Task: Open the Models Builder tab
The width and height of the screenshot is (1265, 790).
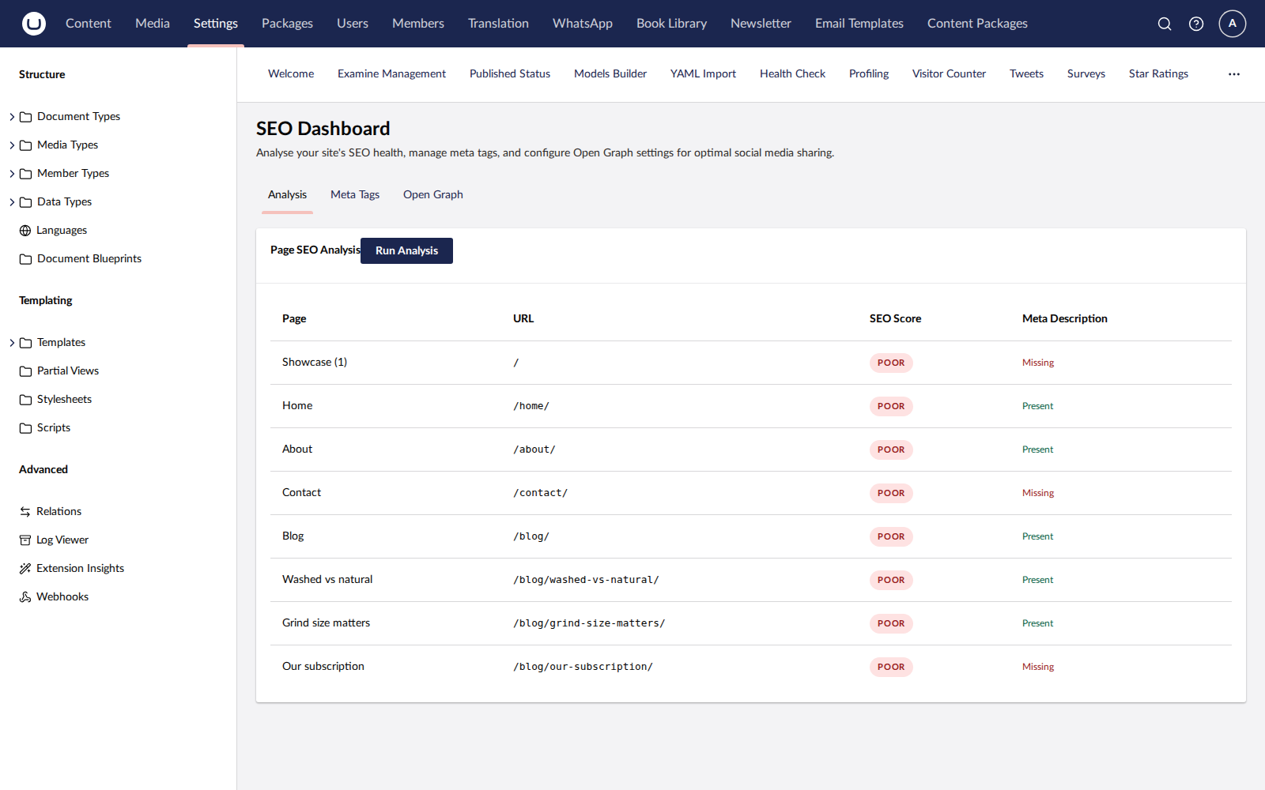Action: tap(610, 73)
